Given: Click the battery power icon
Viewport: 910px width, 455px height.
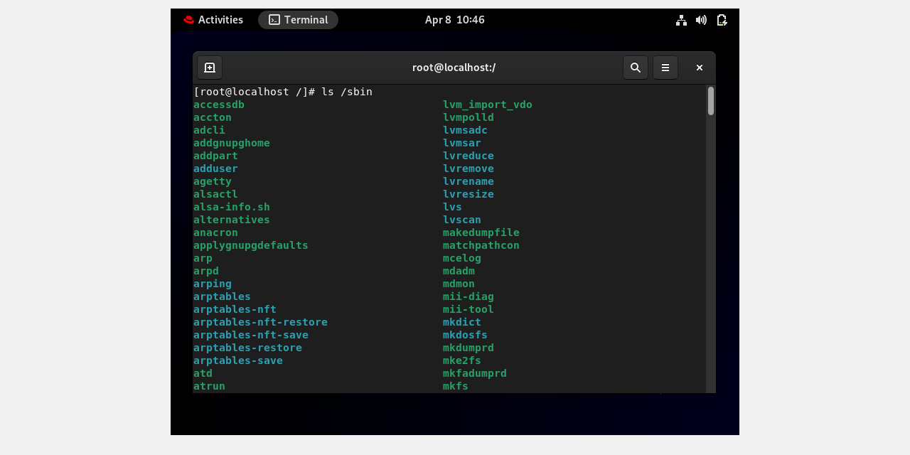Looking at the screenshot, I should [x=722, y=20].
